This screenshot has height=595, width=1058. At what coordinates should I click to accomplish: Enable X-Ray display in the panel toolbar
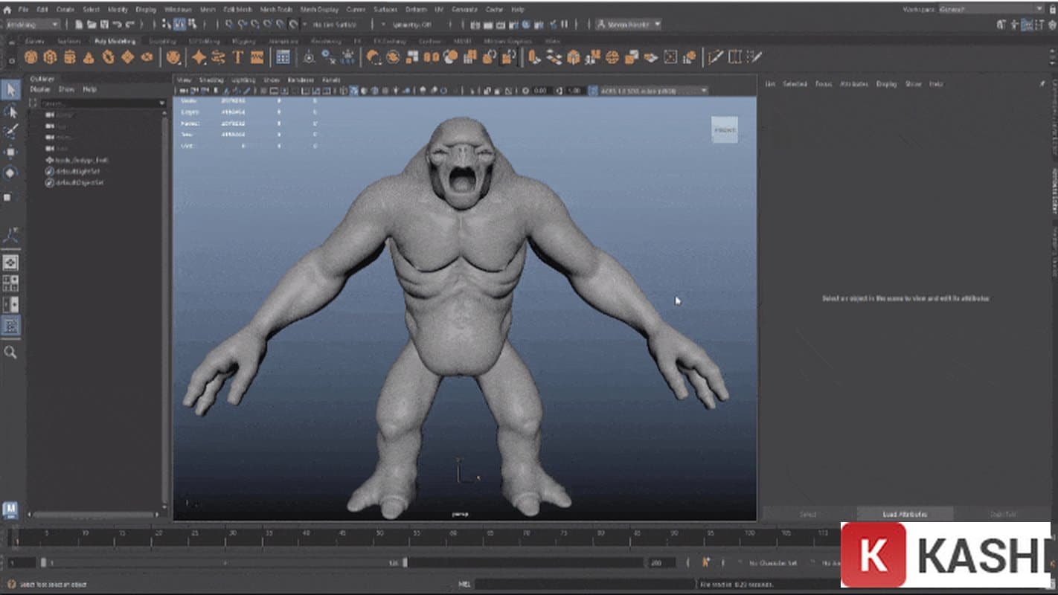[x=402, y=90]
